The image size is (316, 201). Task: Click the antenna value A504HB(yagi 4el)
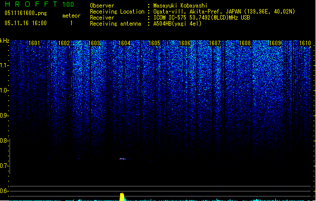177,24
